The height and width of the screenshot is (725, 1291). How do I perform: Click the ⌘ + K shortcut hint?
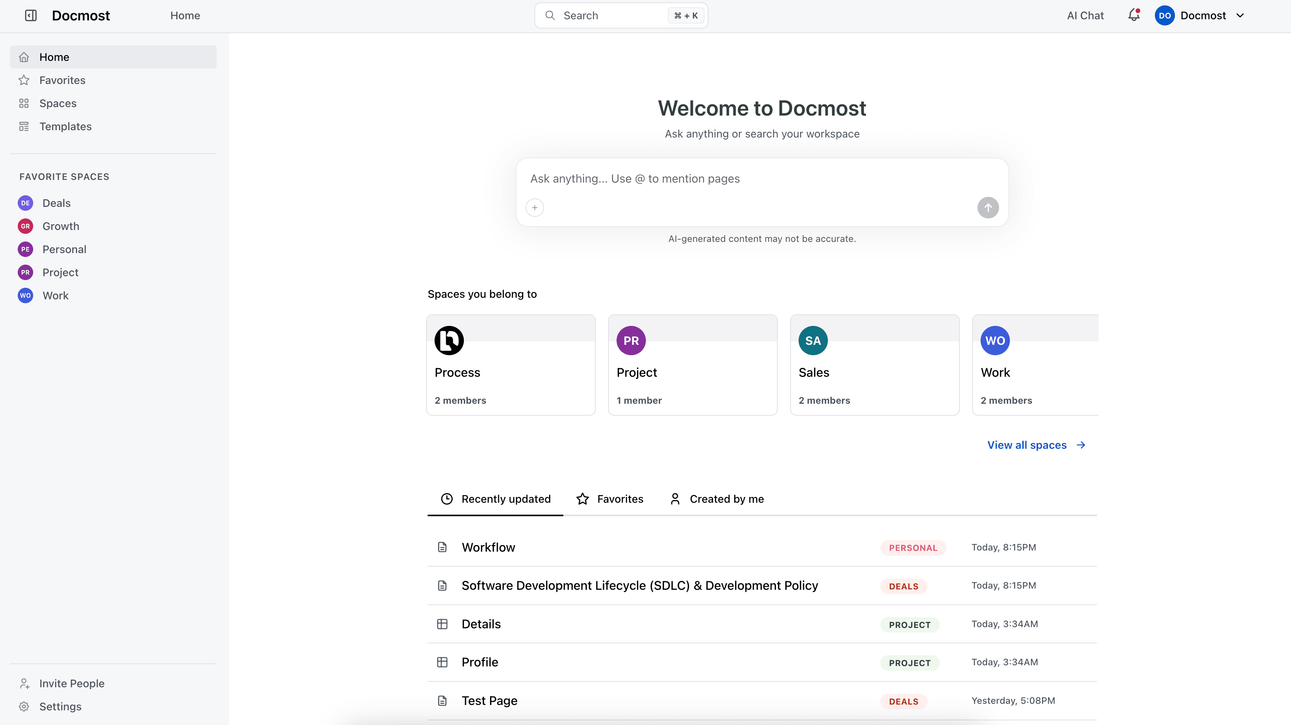686,15
